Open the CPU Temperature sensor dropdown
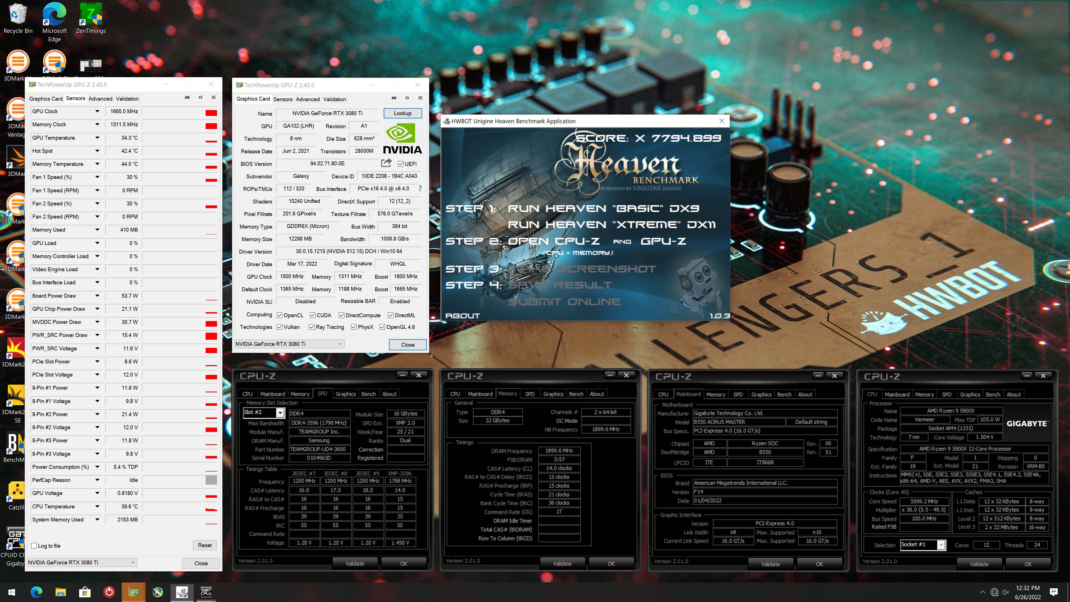 97,506
